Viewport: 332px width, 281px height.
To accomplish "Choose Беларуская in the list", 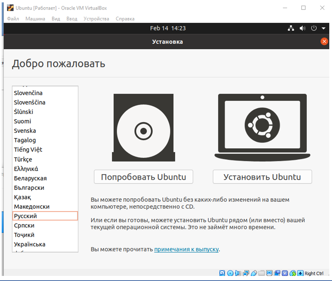I will 45,178.
